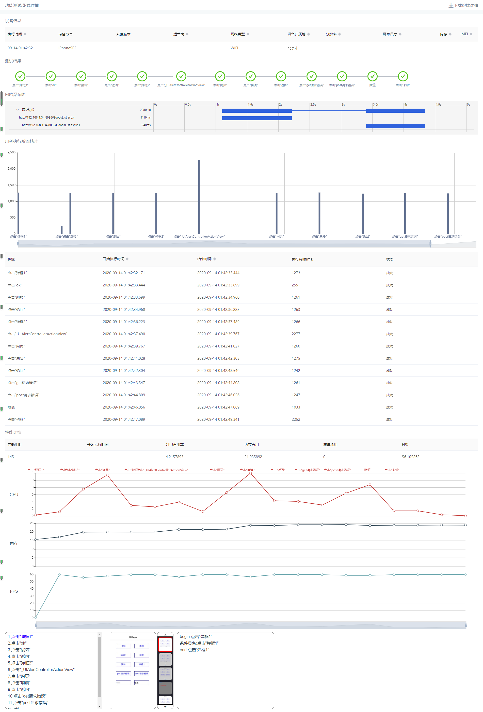Click the 下载终端详情 download link

463,5
